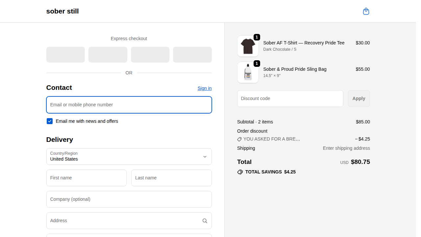Click the Dark Chocolate / S variant text
Image resolution: width=421 pixels, height=237 pixels.
(x=280, y=49)
